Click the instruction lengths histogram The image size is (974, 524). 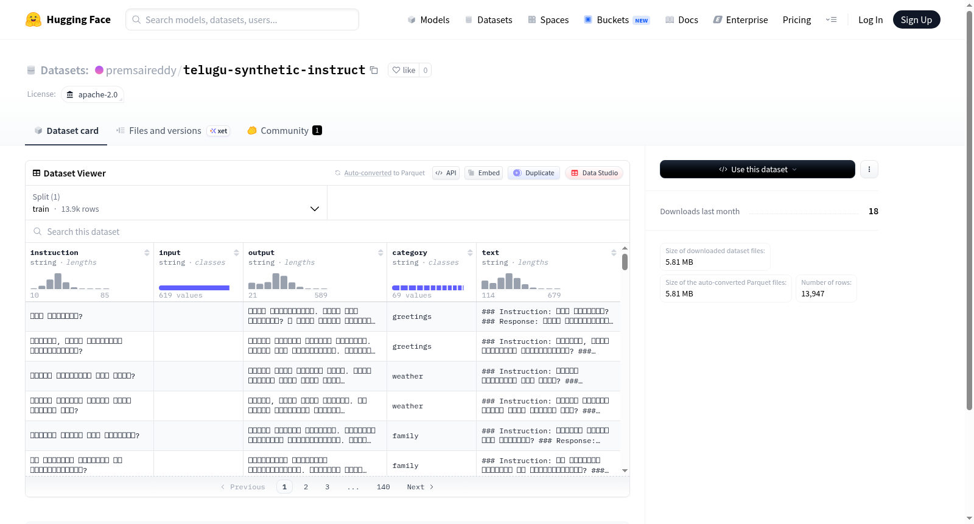pos(70,281)
